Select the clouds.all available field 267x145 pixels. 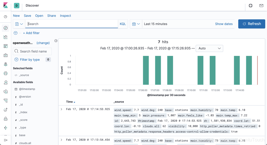(x=25, y=143)
